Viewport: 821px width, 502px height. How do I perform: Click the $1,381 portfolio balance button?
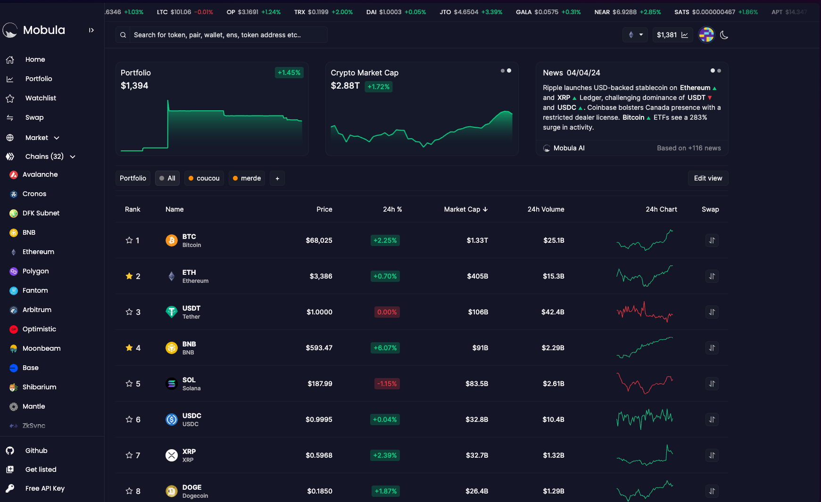coord(672,35)
